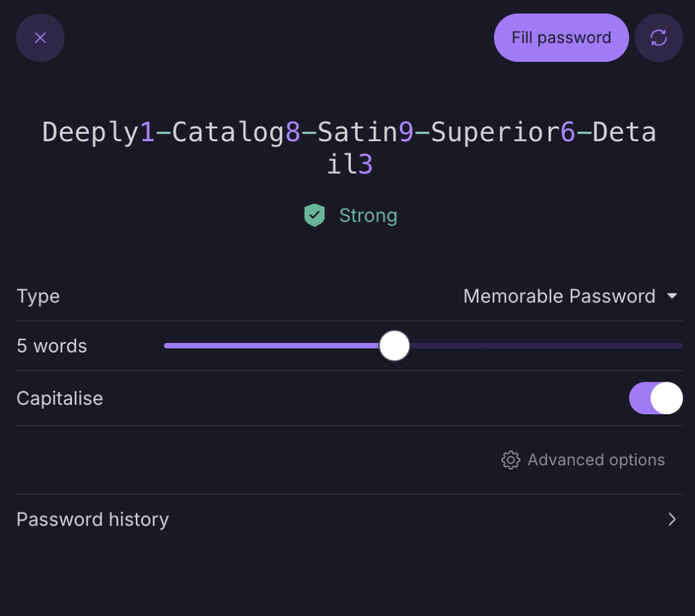Open the Password history row

click(93, 520)
